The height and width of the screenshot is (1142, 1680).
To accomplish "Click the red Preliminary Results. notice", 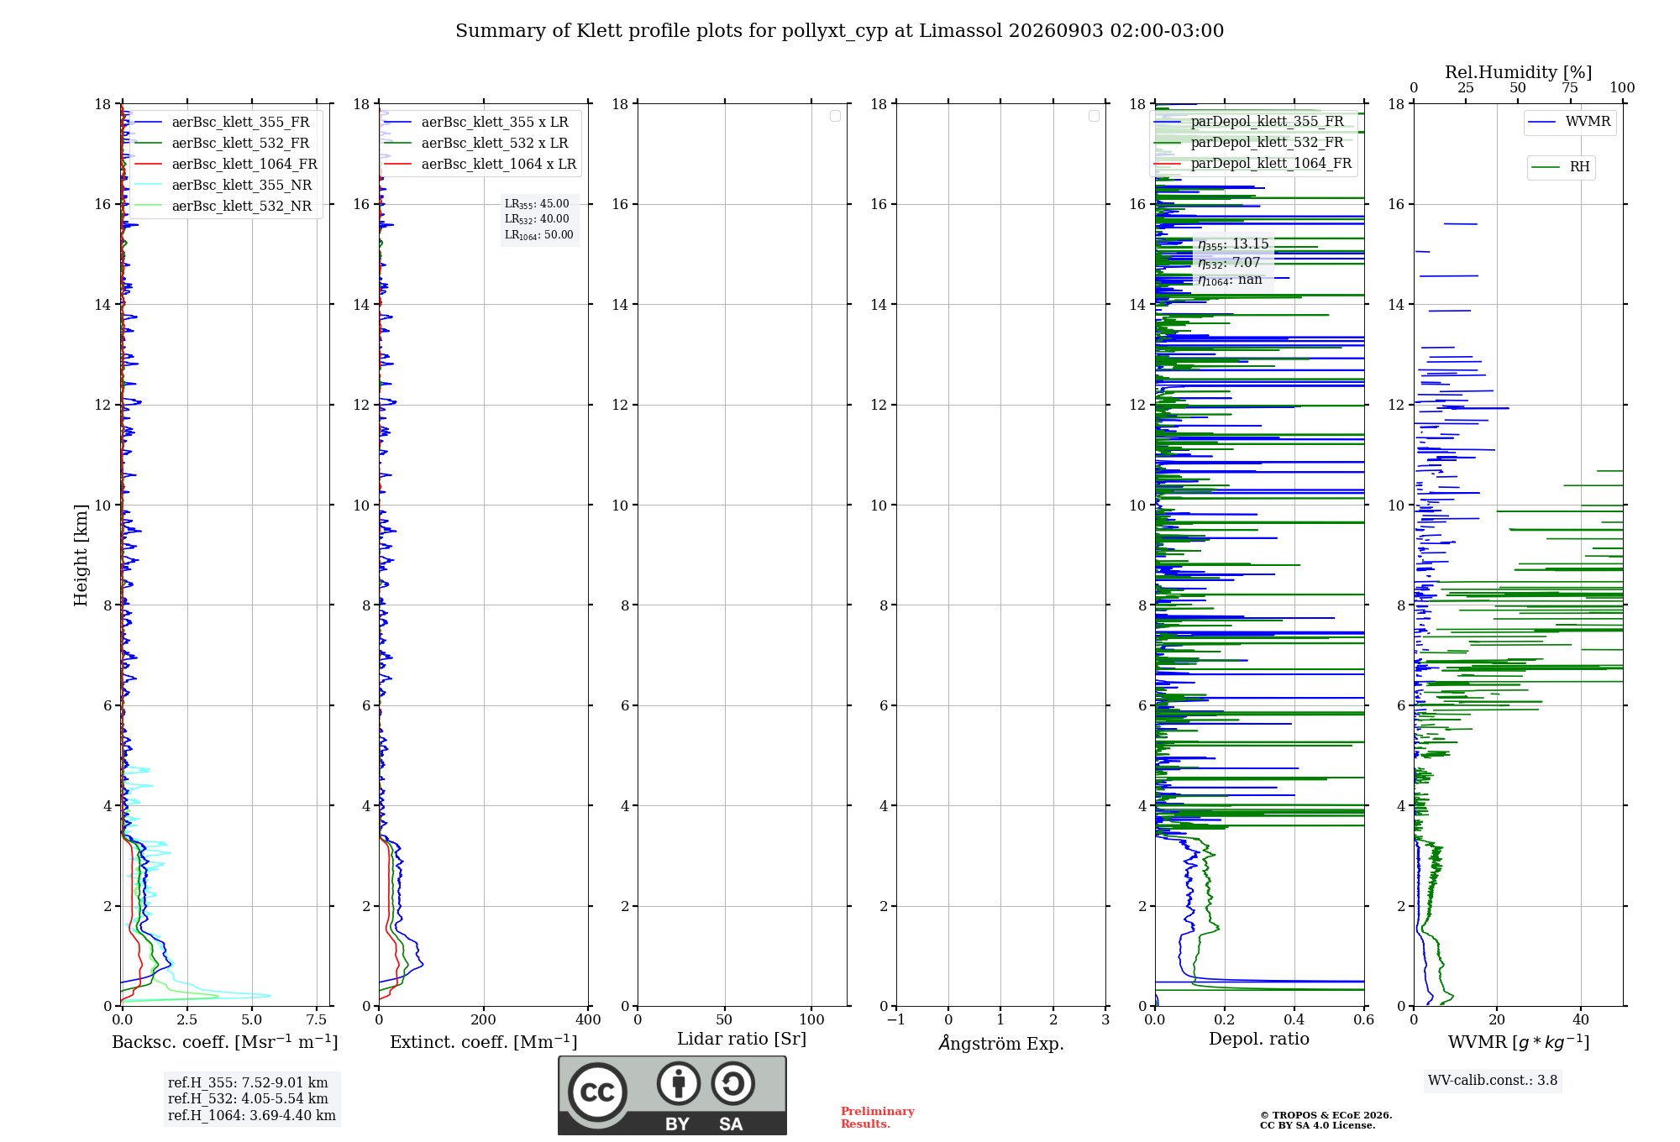I will [x=878, y=1118].
